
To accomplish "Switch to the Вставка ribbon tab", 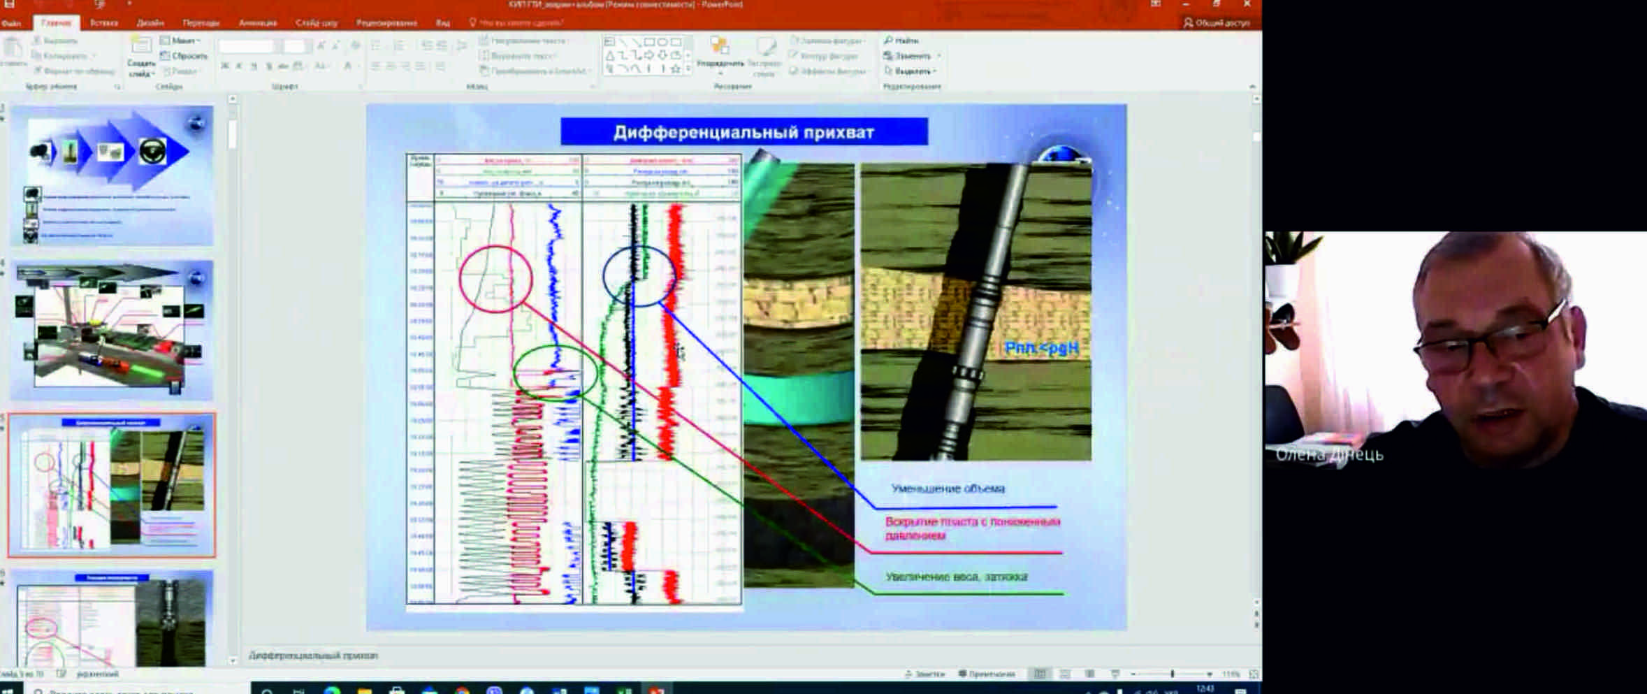I will point(103,23).
